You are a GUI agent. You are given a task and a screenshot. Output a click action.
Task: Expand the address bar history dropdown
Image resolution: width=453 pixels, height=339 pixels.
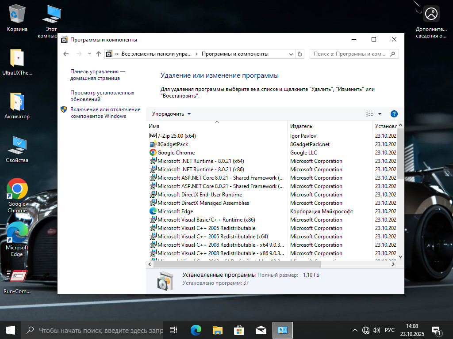click(291, 54)
